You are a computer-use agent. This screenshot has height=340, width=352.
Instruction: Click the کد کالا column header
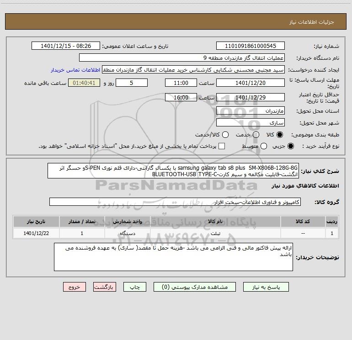click(303, 222)
